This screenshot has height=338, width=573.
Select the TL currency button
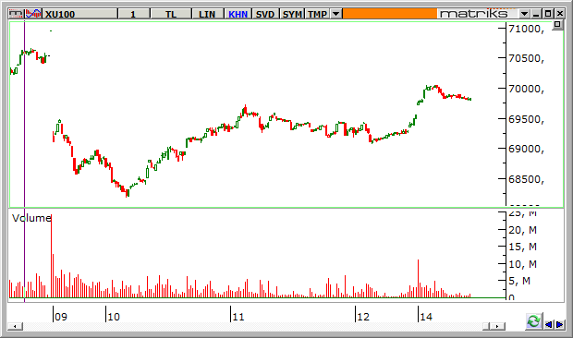(171, 14)
